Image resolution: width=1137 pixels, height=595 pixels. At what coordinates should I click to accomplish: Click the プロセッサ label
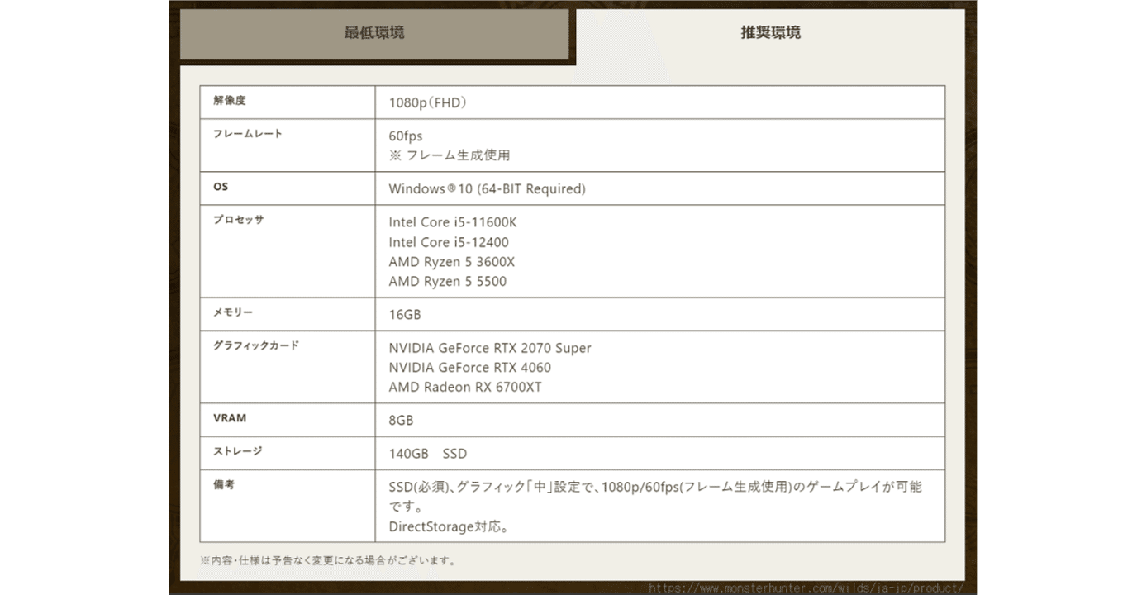239,220
